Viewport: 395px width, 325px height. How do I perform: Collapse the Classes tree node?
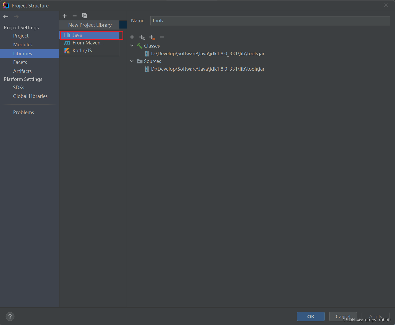(x=132, y=46)
